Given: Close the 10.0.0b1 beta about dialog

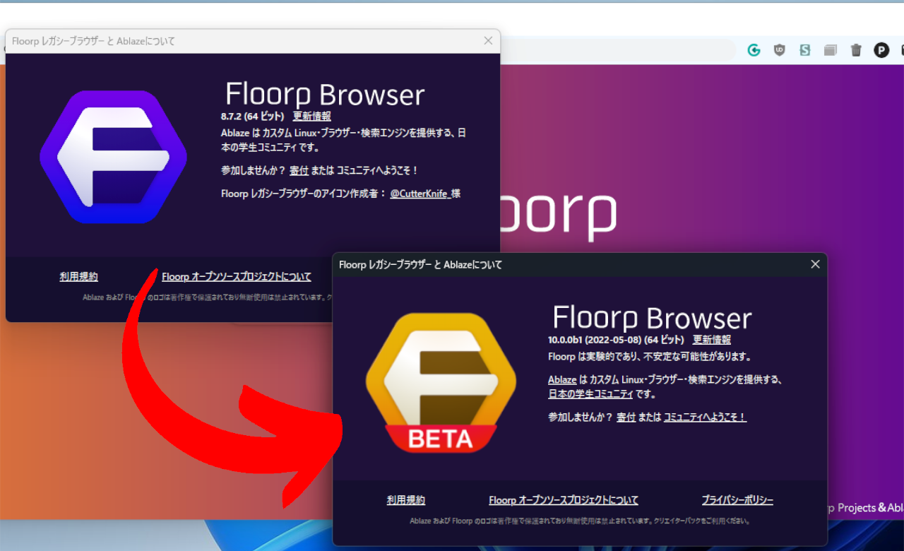Looking at the screenshot, I should 815,264.
